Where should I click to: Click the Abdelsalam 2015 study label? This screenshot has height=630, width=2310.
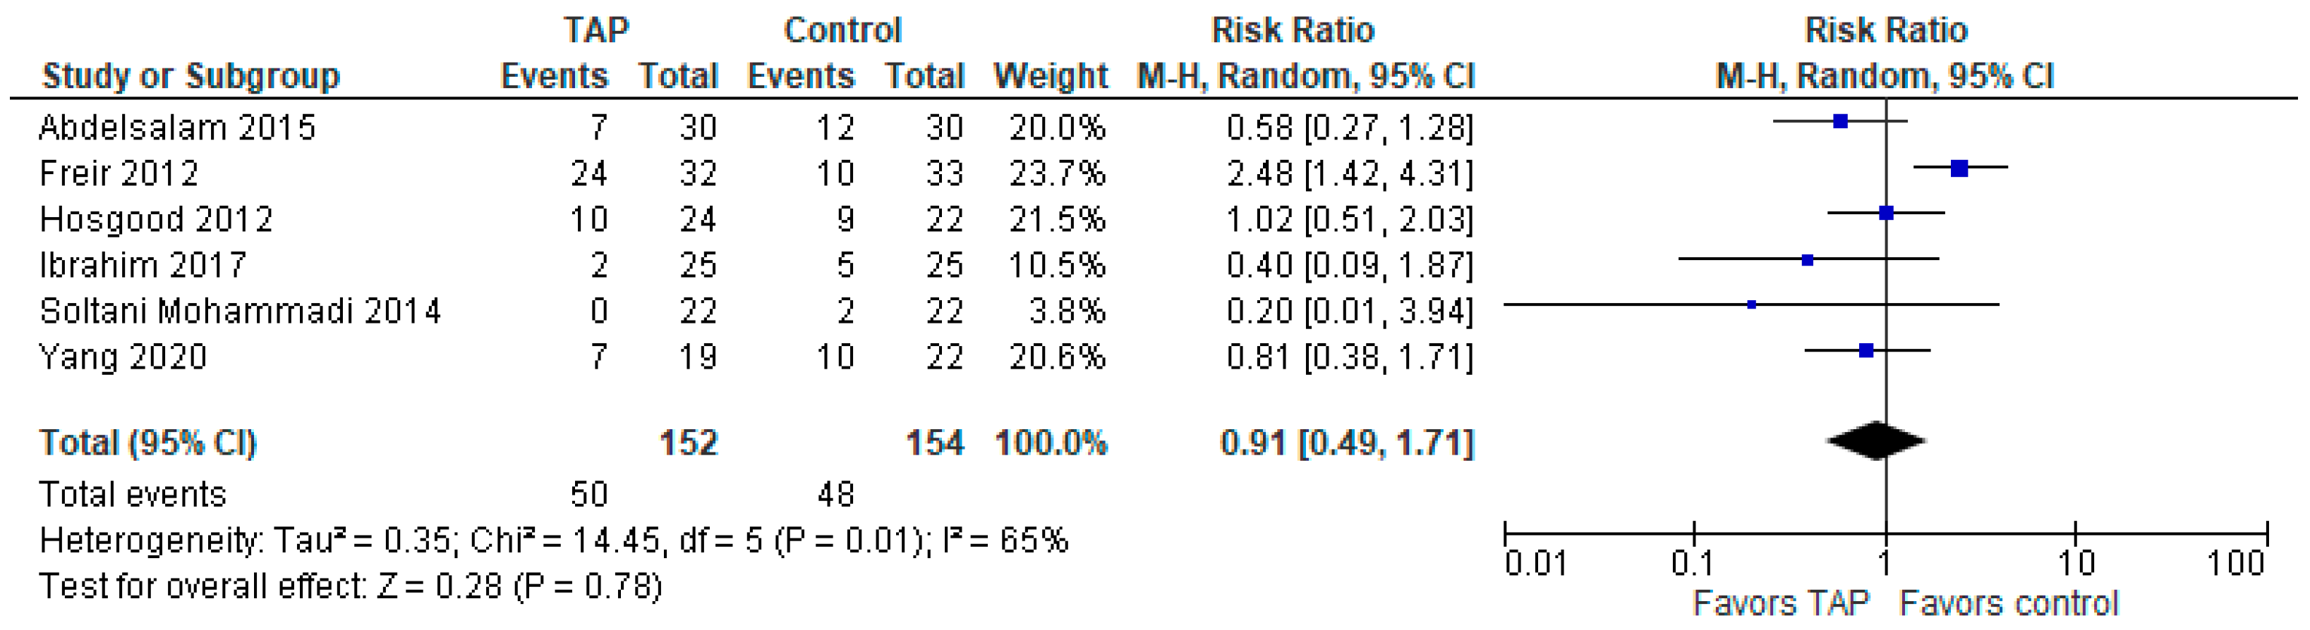(x=176, y=128)
